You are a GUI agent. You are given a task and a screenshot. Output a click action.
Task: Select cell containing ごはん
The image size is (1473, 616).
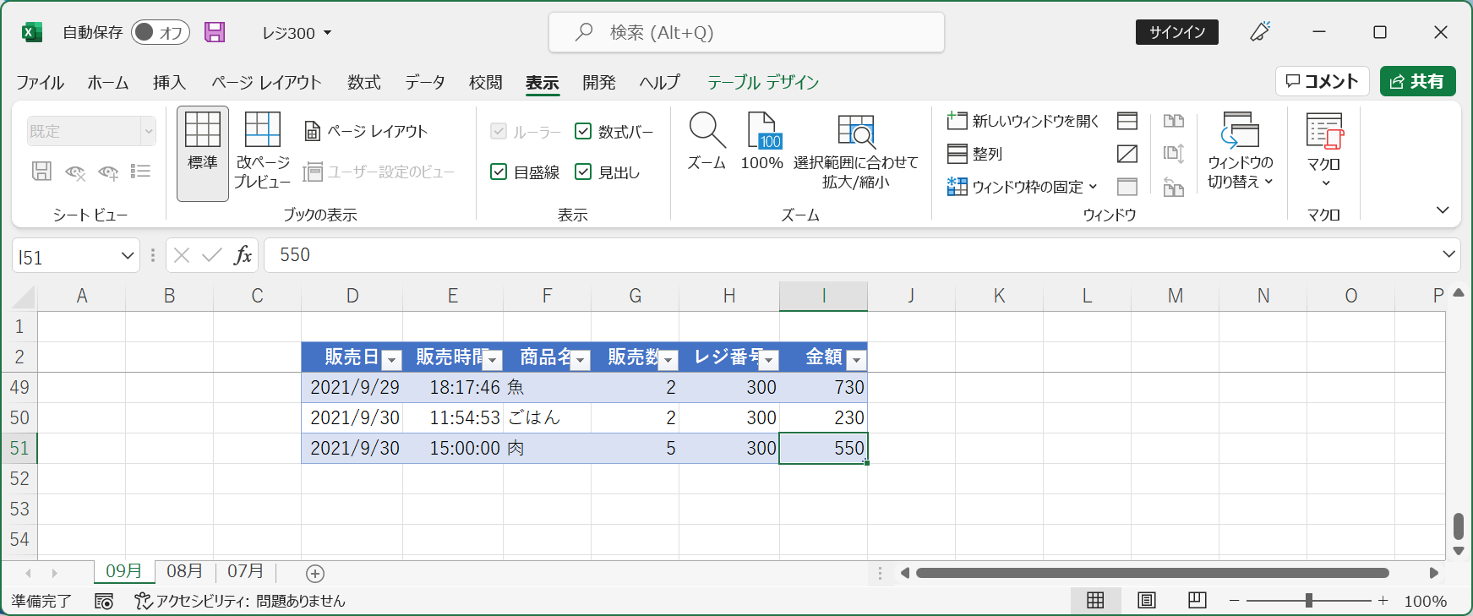547,417
